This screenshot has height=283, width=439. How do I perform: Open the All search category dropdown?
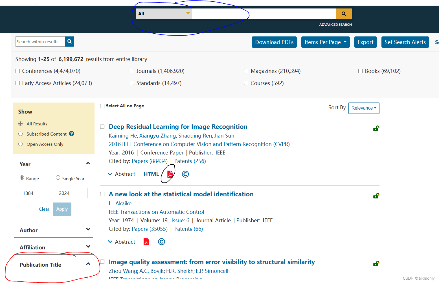click(x=164, y=14)
